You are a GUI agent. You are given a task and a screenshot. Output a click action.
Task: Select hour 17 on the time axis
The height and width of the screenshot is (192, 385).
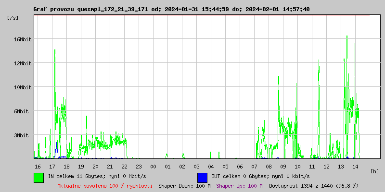tap(52, 166)
